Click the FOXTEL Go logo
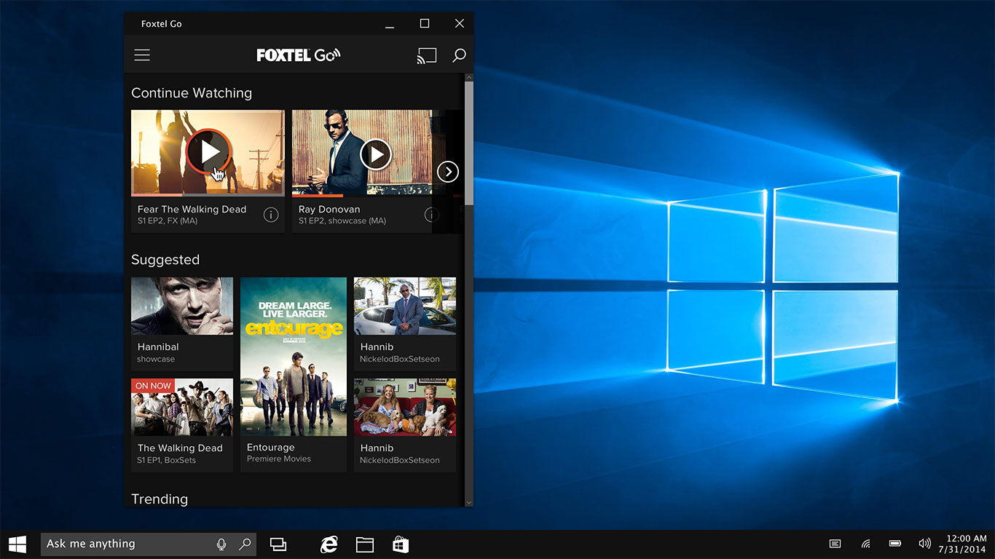This screenshot has height=559, width=995. [x=299, y=55]
